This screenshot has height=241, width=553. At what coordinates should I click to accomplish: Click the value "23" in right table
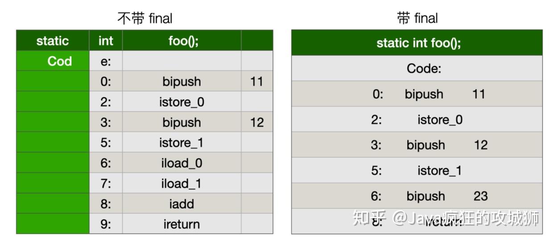click(x=481, y=196)
